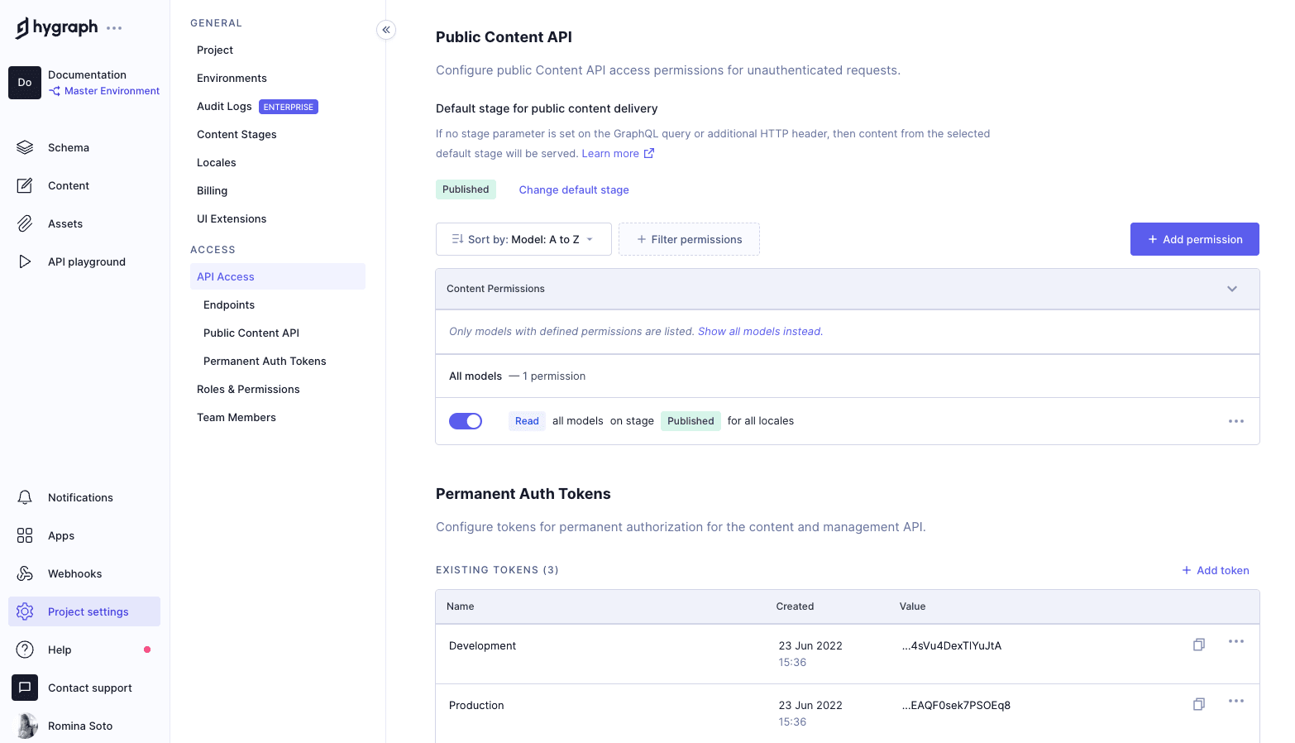
Task: Go to Roles & Permissions settings
Action: [x=248, y=389]
